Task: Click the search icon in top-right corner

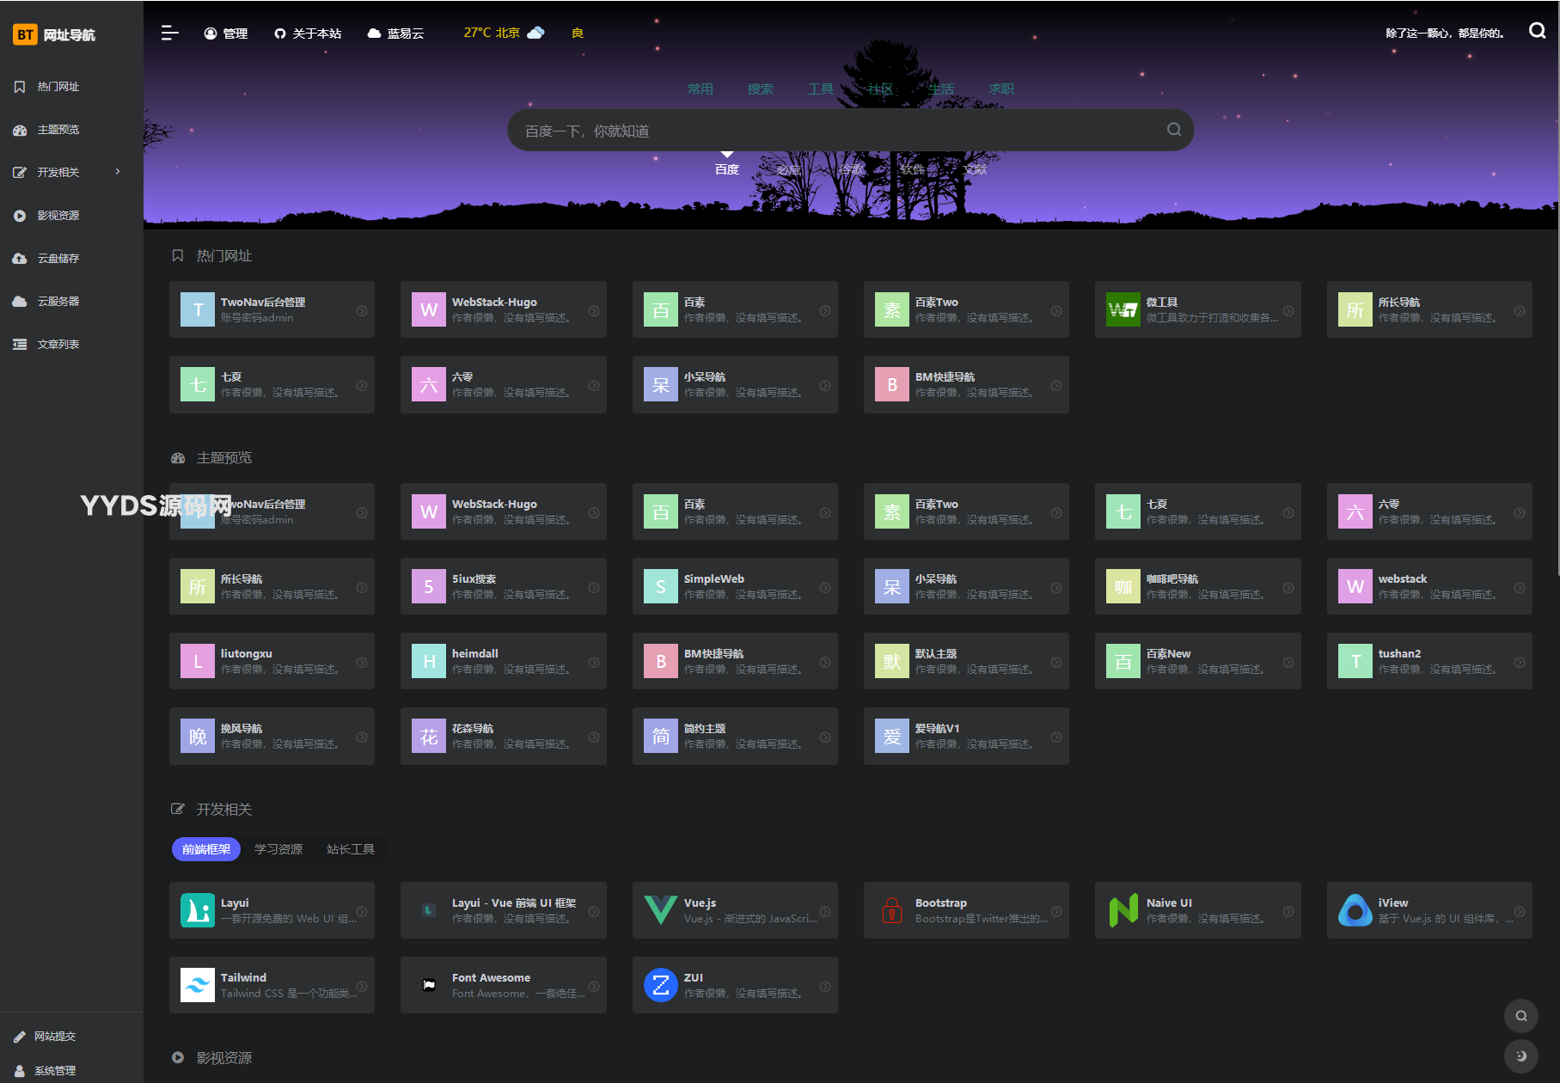Action: tap(1537, 31)
